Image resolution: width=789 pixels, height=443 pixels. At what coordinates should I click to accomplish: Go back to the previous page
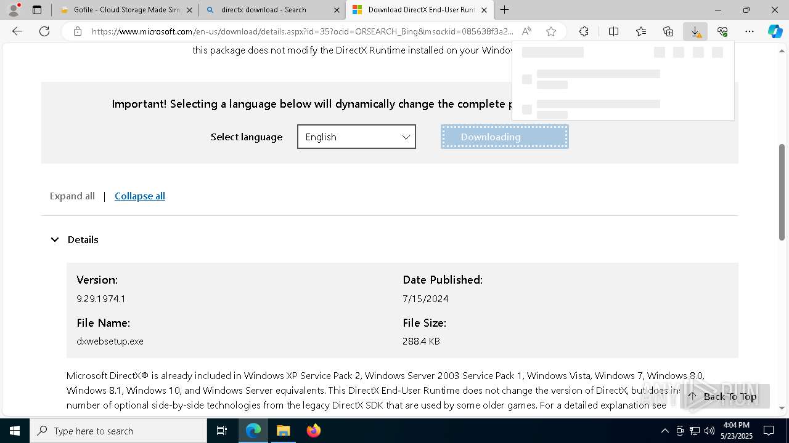coord(17,31)
